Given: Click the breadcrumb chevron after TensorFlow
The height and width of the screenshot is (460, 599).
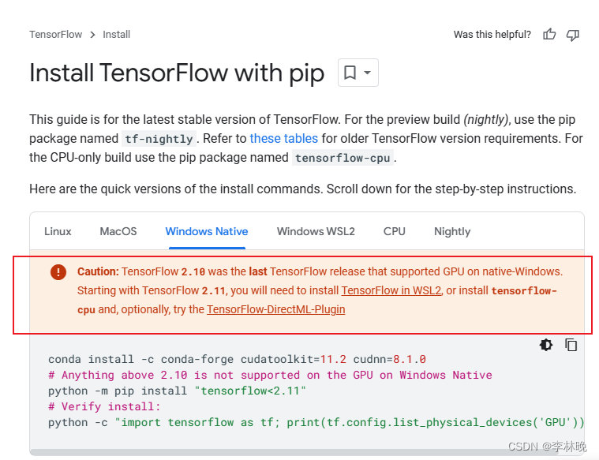Looking at the screenshot, I should [x=92, y=35].
